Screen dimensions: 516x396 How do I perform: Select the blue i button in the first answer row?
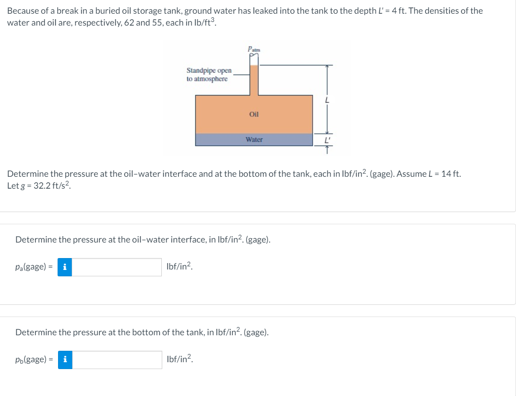[x=65, y=267]
